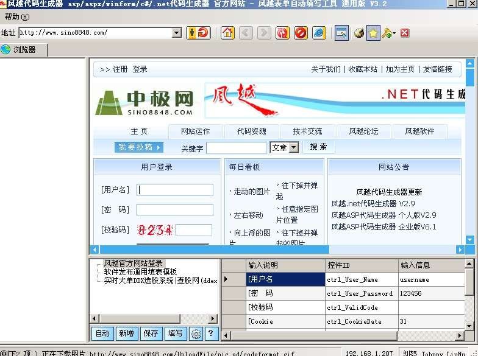Click the 搜索 button
Viewport: 478px width, 356px height.
tap(318, 147)
